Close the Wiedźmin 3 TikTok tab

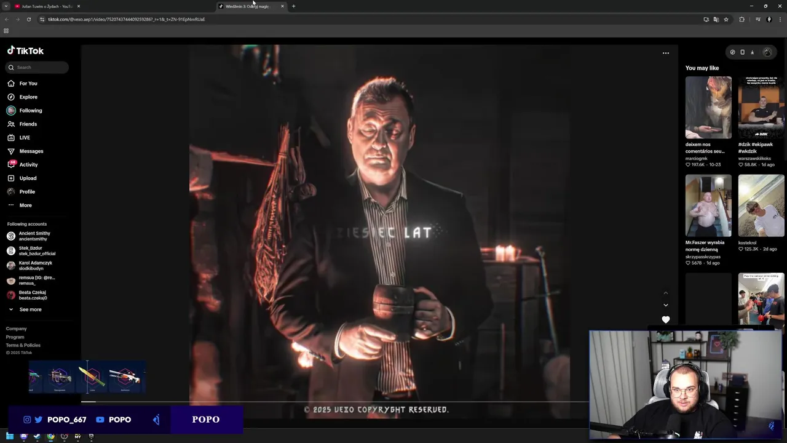[x=282, y=6]
